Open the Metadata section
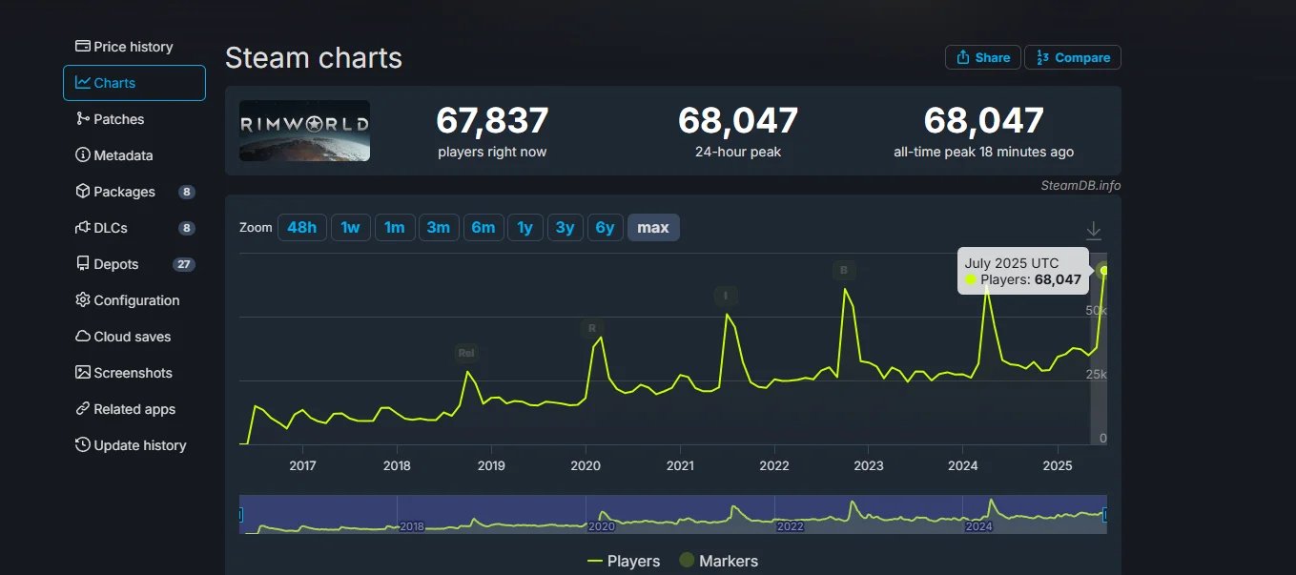 coord(113,155)
